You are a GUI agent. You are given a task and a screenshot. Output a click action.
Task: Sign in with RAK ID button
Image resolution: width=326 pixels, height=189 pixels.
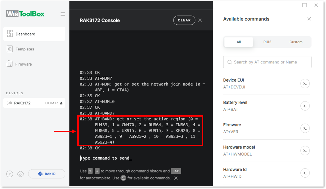pyautogui.click(x=47, y=174)
